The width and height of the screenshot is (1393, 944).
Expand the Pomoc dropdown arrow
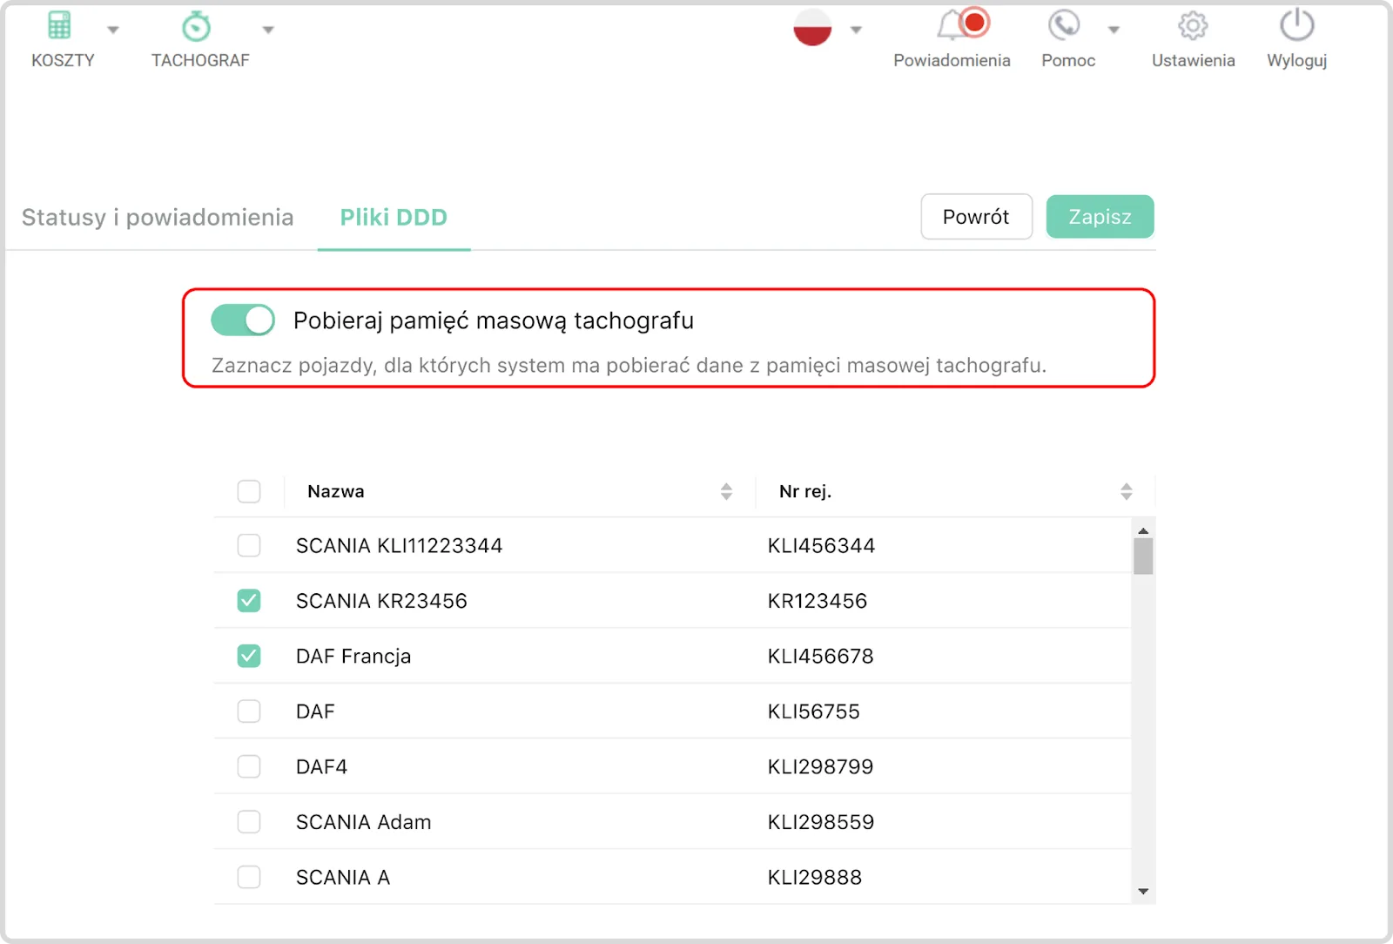point(1114,30)
